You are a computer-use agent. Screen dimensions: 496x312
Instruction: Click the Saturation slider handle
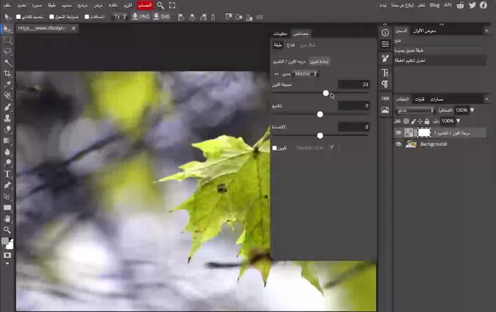click(320, 114)
